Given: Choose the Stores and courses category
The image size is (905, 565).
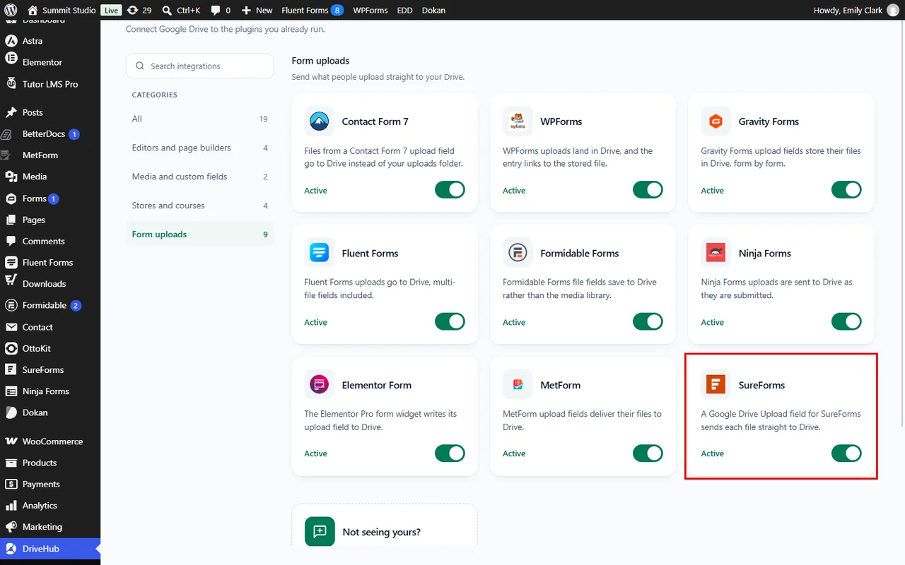Looking at the screenshot, I should (x=200, y=206).
